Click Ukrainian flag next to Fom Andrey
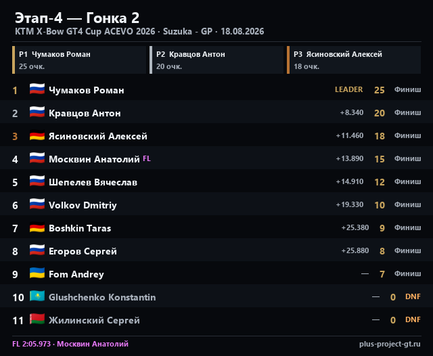 [x=37, y=273]
